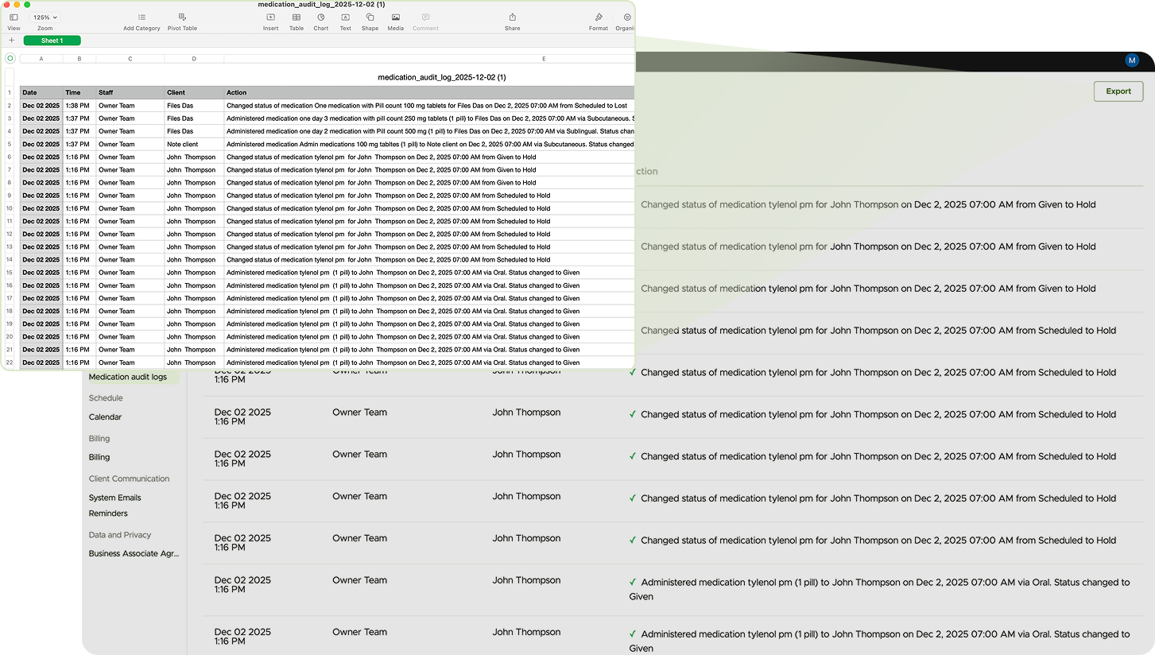Add a new sheet with plus button

tap(11, 41)
